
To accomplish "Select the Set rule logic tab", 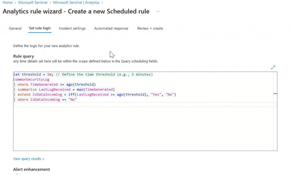I will pyautogui.click(x=40, y=28).
